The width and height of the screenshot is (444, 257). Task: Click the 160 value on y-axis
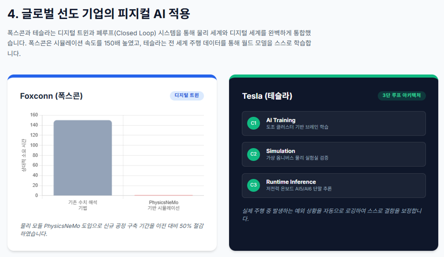34,115
